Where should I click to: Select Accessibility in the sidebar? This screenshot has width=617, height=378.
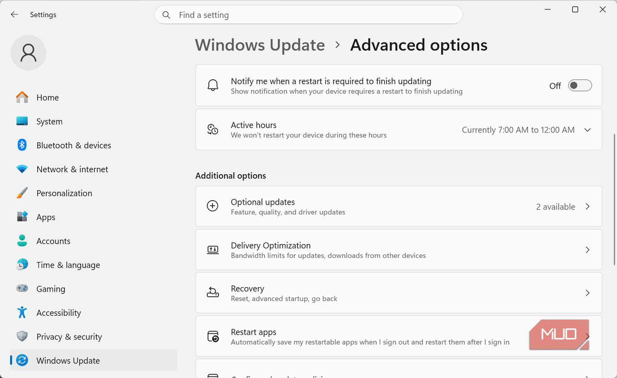[x=94, y=313]
